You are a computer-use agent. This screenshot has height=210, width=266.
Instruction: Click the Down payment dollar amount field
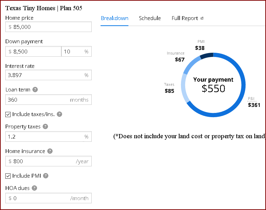click(x=33, y=51)
